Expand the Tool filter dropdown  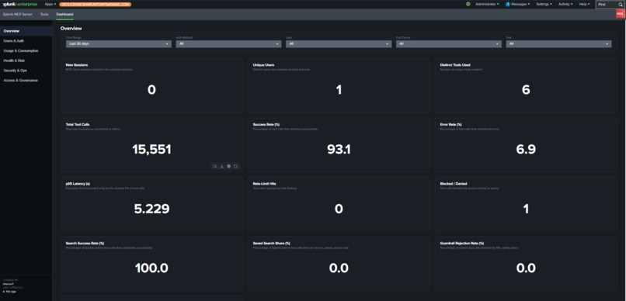point(558,44)
